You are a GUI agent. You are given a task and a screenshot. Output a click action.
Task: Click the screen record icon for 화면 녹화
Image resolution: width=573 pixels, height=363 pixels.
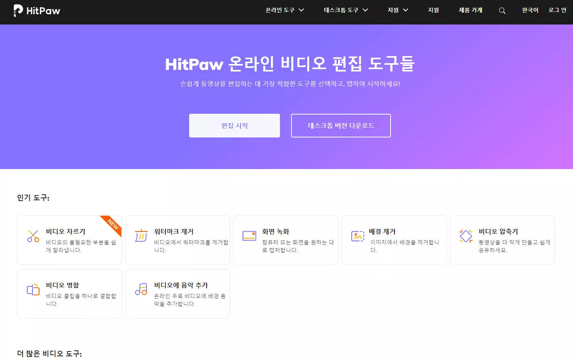pyautogui.click(x=249, y=236)
